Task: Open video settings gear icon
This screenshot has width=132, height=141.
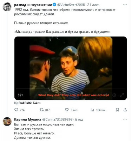Action: pyautogui.click(x=114, y=95)
